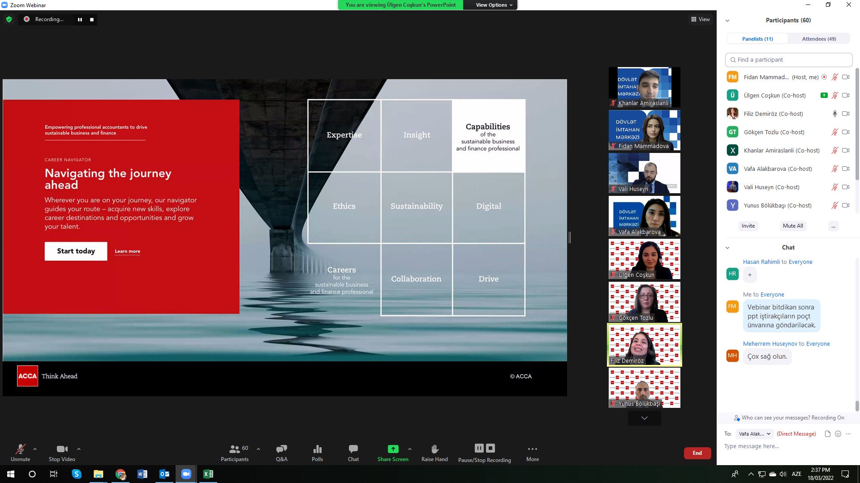The image size is (860, 483).
Task: Toggle mute for Ülgen Coşkun
Action: [835, 95]
